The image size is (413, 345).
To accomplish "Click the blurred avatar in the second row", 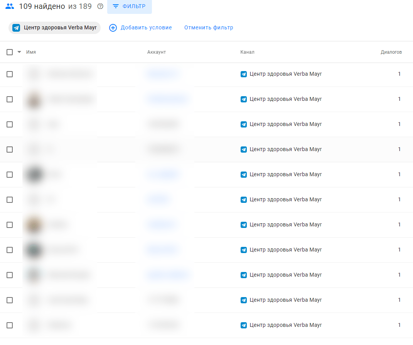I will (x=34, y=100).
